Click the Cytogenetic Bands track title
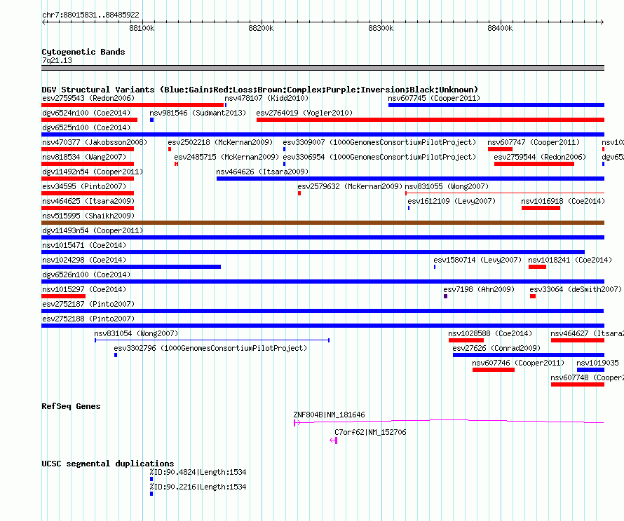 coord(83,52)
